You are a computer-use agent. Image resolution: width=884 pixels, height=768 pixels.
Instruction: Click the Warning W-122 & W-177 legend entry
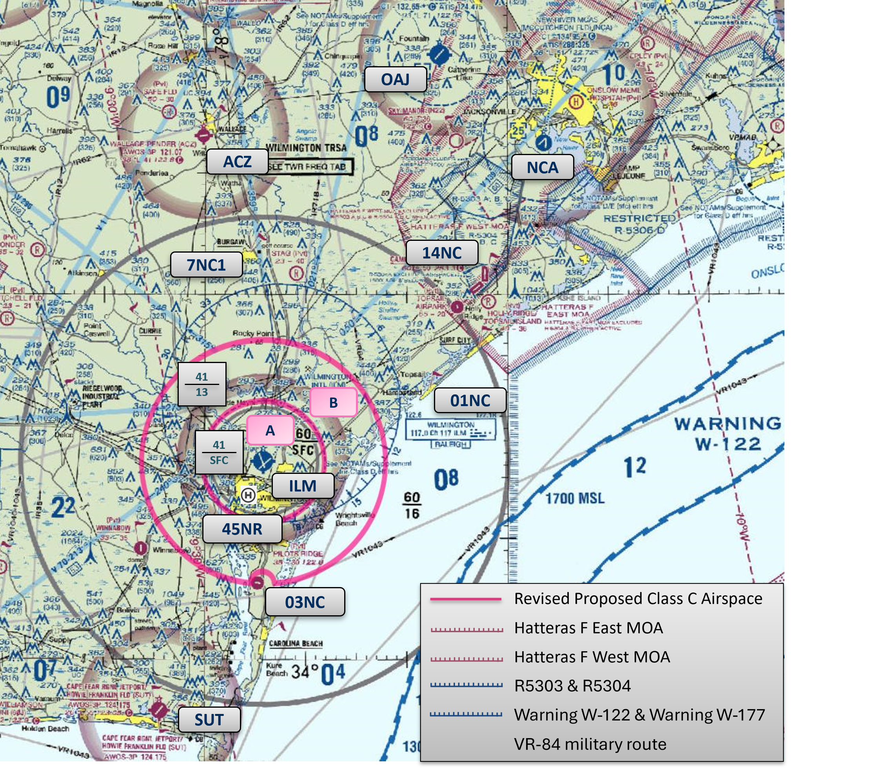[639, 715]
